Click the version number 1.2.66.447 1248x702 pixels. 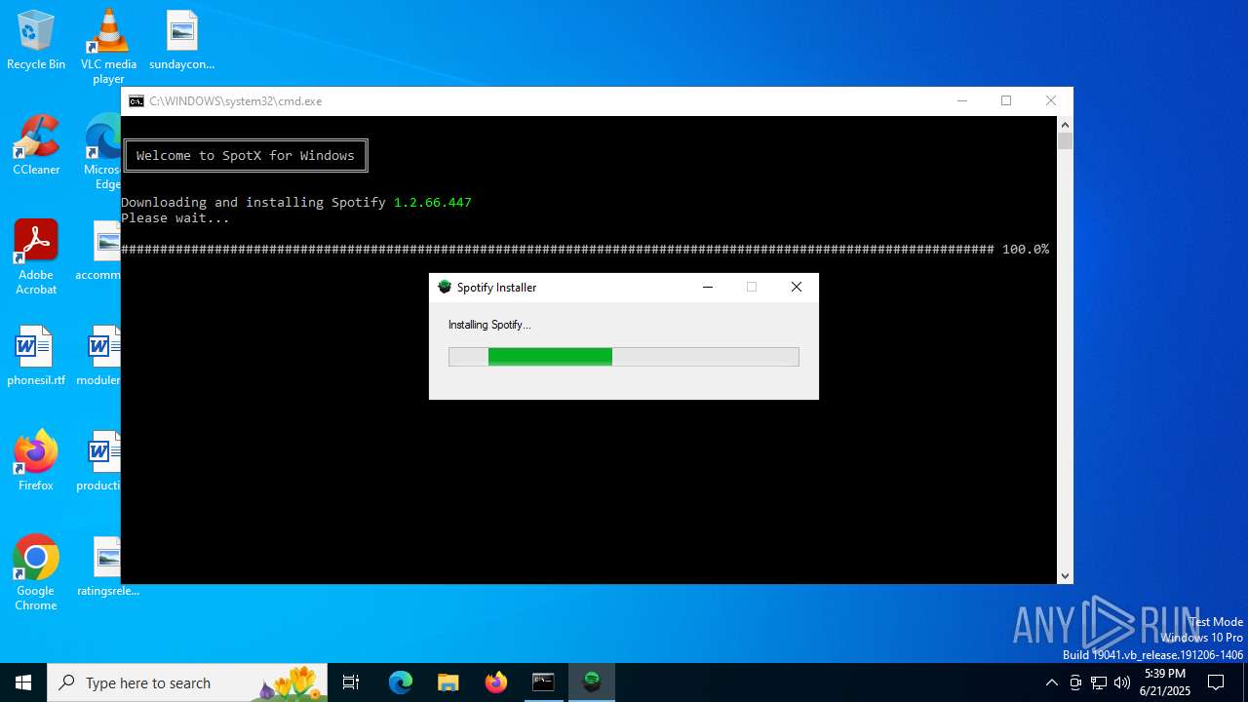click(x=433, y=203)
